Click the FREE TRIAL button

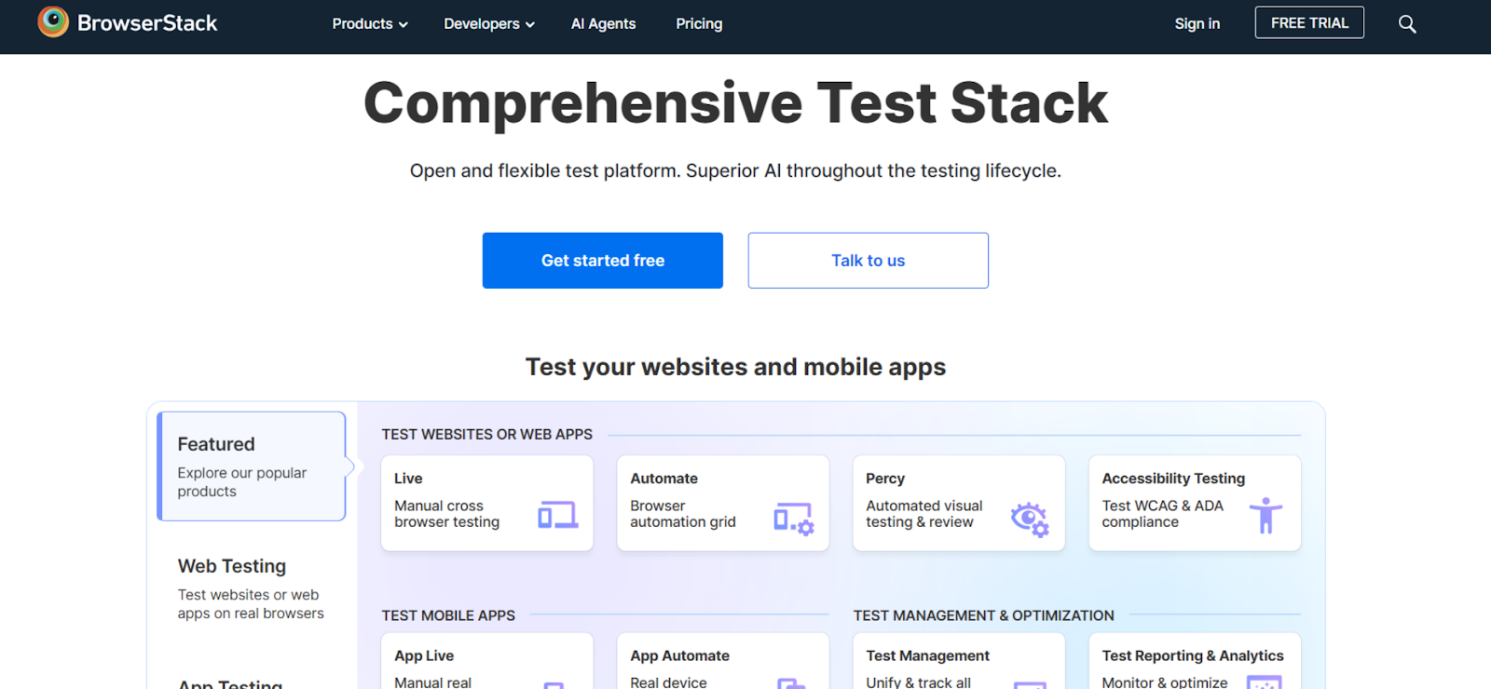point(1309,23)
